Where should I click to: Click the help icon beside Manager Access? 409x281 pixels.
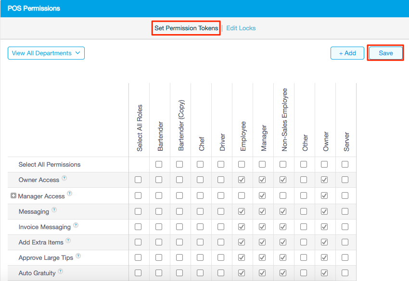click(70, 194)
